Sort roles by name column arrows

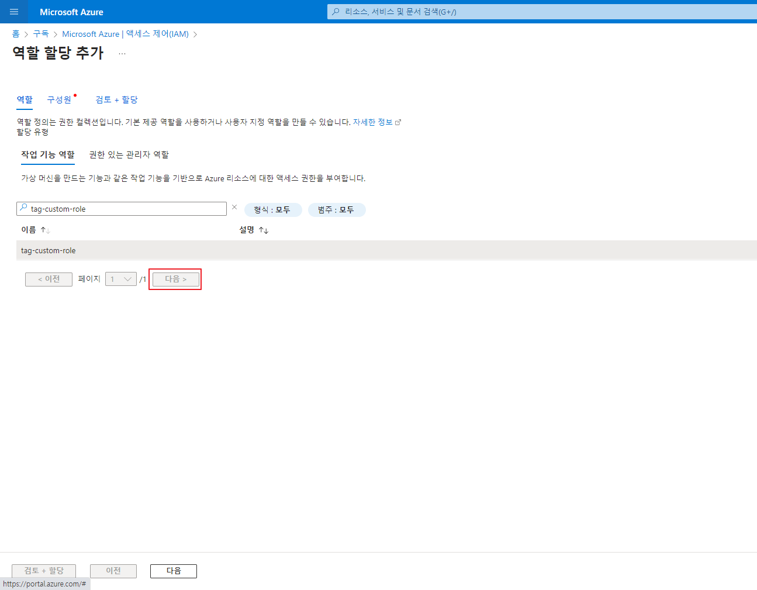(45, 230)
